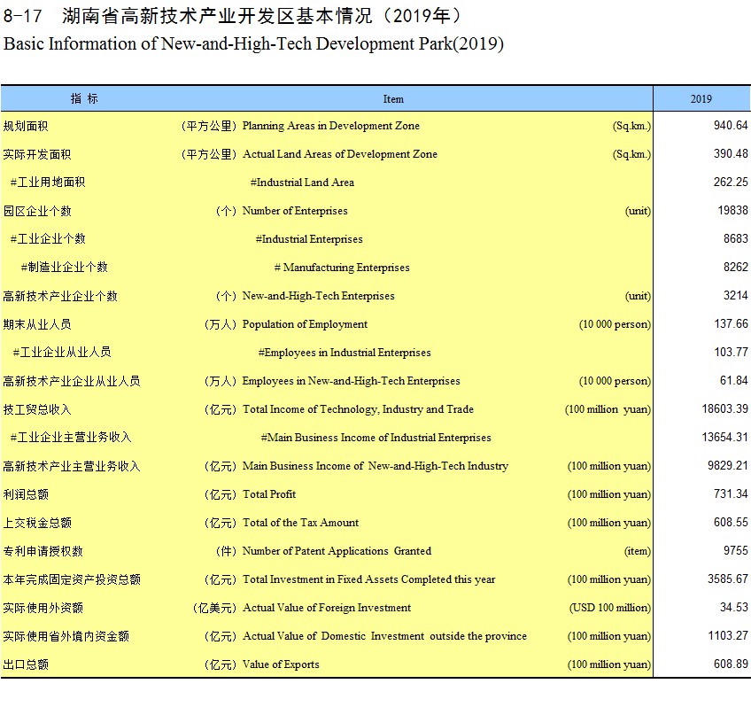Click the value 18603.39
Viewport: 751px width, 707px height.
724,408
